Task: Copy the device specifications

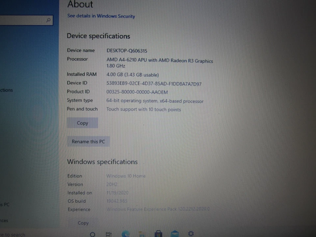Action: pos(82,123)
